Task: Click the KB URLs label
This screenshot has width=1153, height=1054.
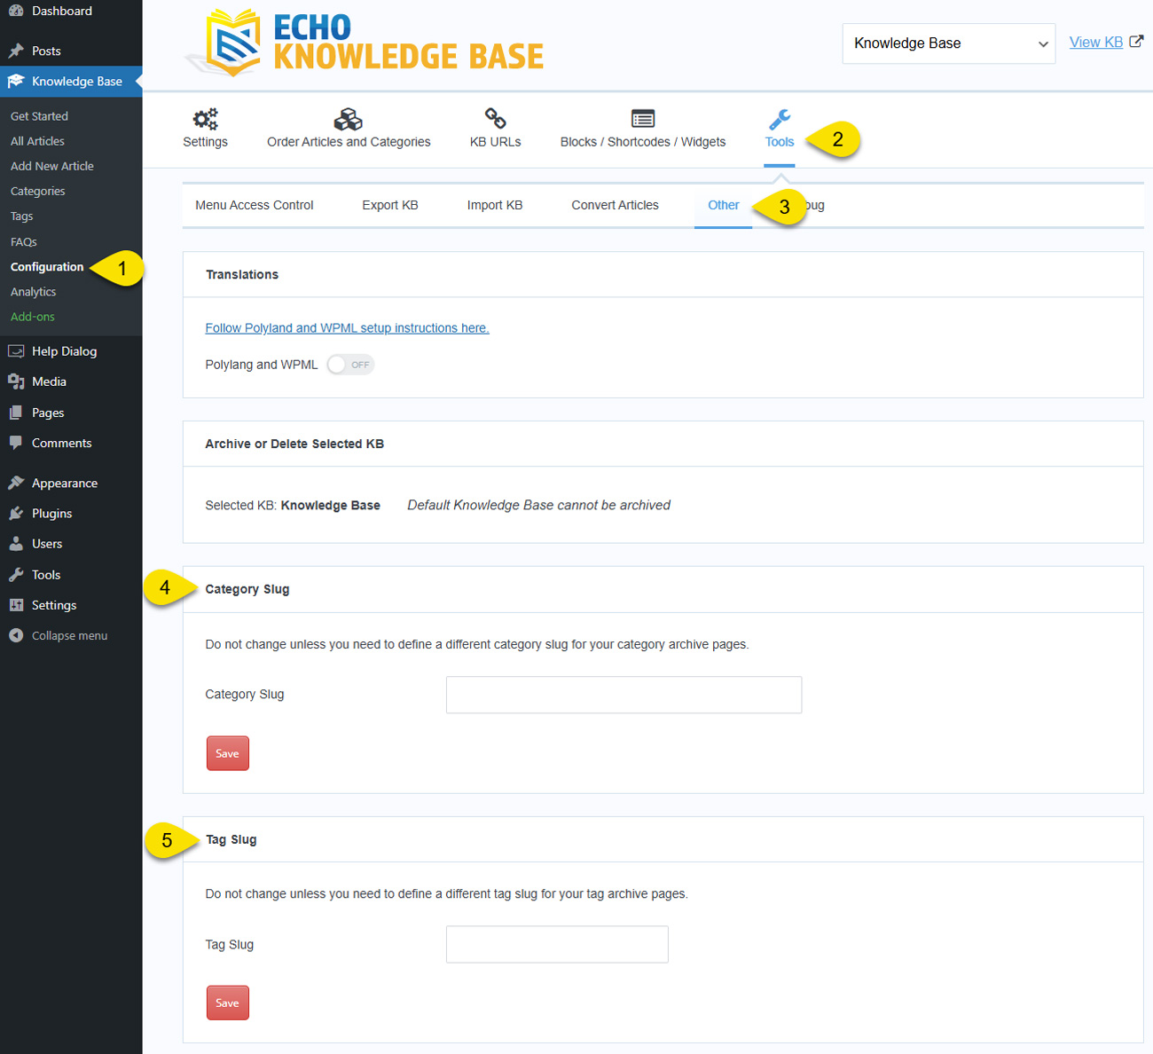Action: coord(496,142)
